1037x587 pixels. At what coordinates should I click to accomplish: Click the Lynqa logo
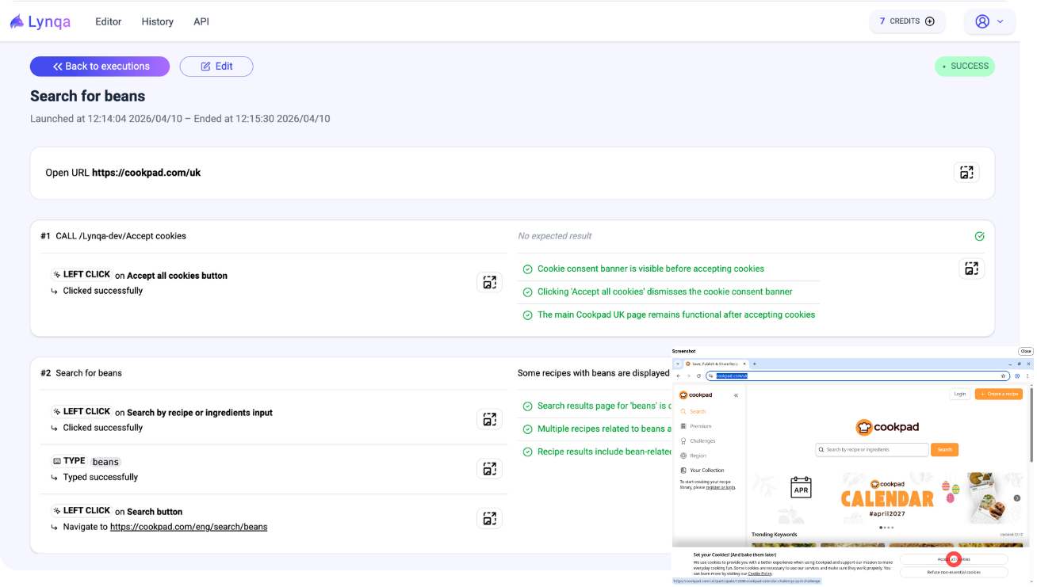point(40,21)
